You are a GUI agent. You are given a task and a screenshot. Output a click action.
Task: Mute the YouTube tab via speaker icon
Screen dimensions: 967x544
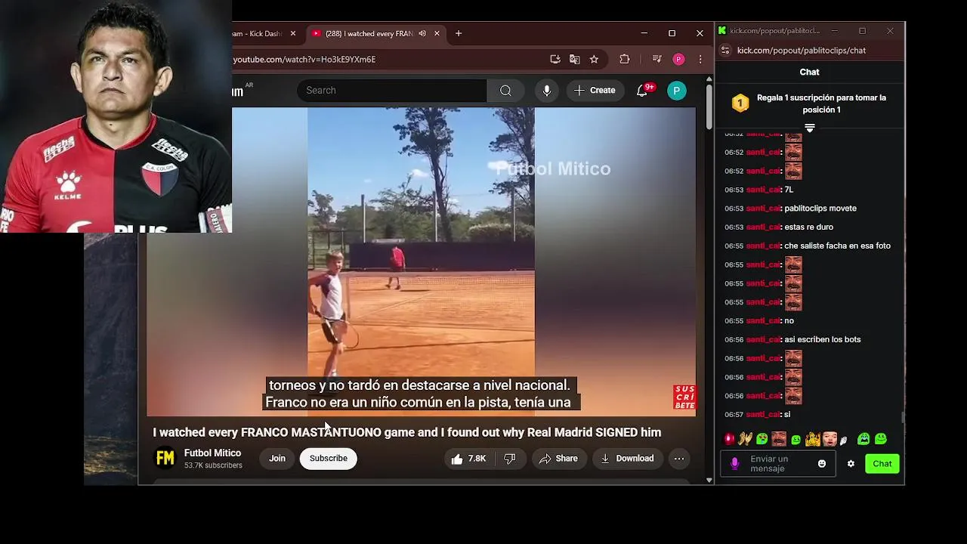(422, 33)
